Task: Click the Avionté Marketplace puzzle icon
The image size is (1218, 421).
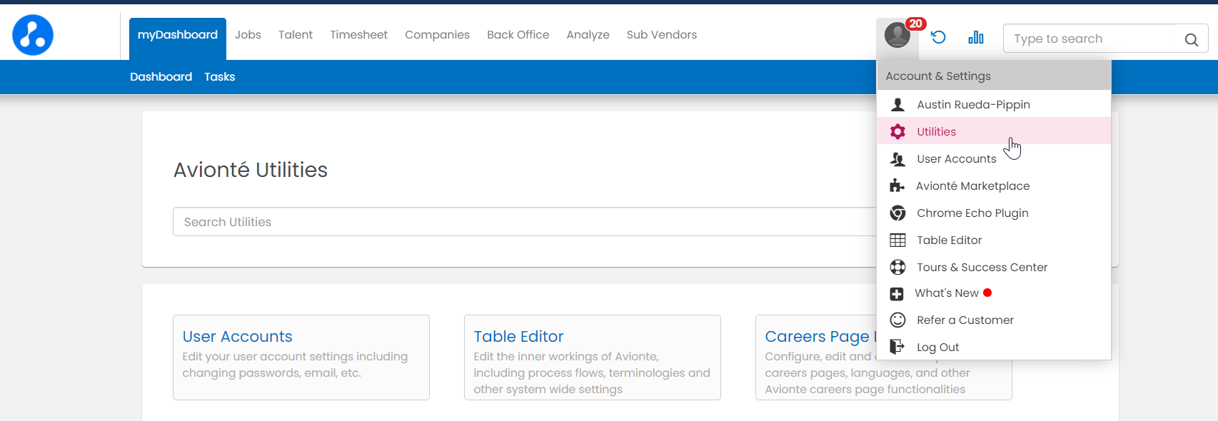Action: pyautogui.click(x=897, y=186)
